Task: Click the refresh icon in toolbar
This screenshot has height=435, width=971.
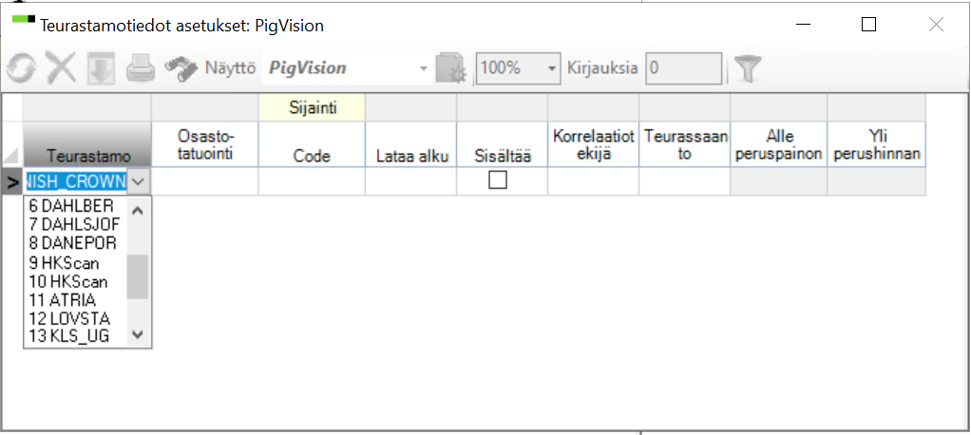Action: [22, 68]
